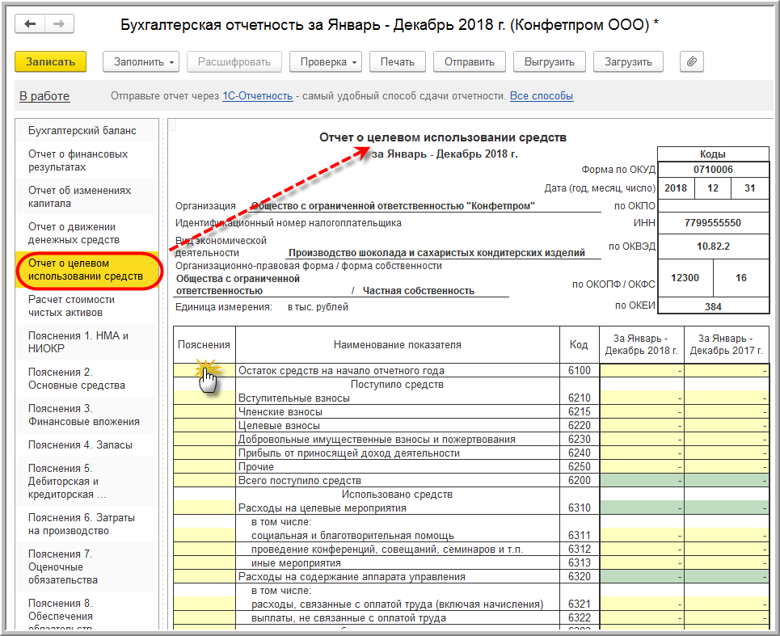Click the Пояснения column header
This screenshot has height=636, width=780.
coord(204,344)
